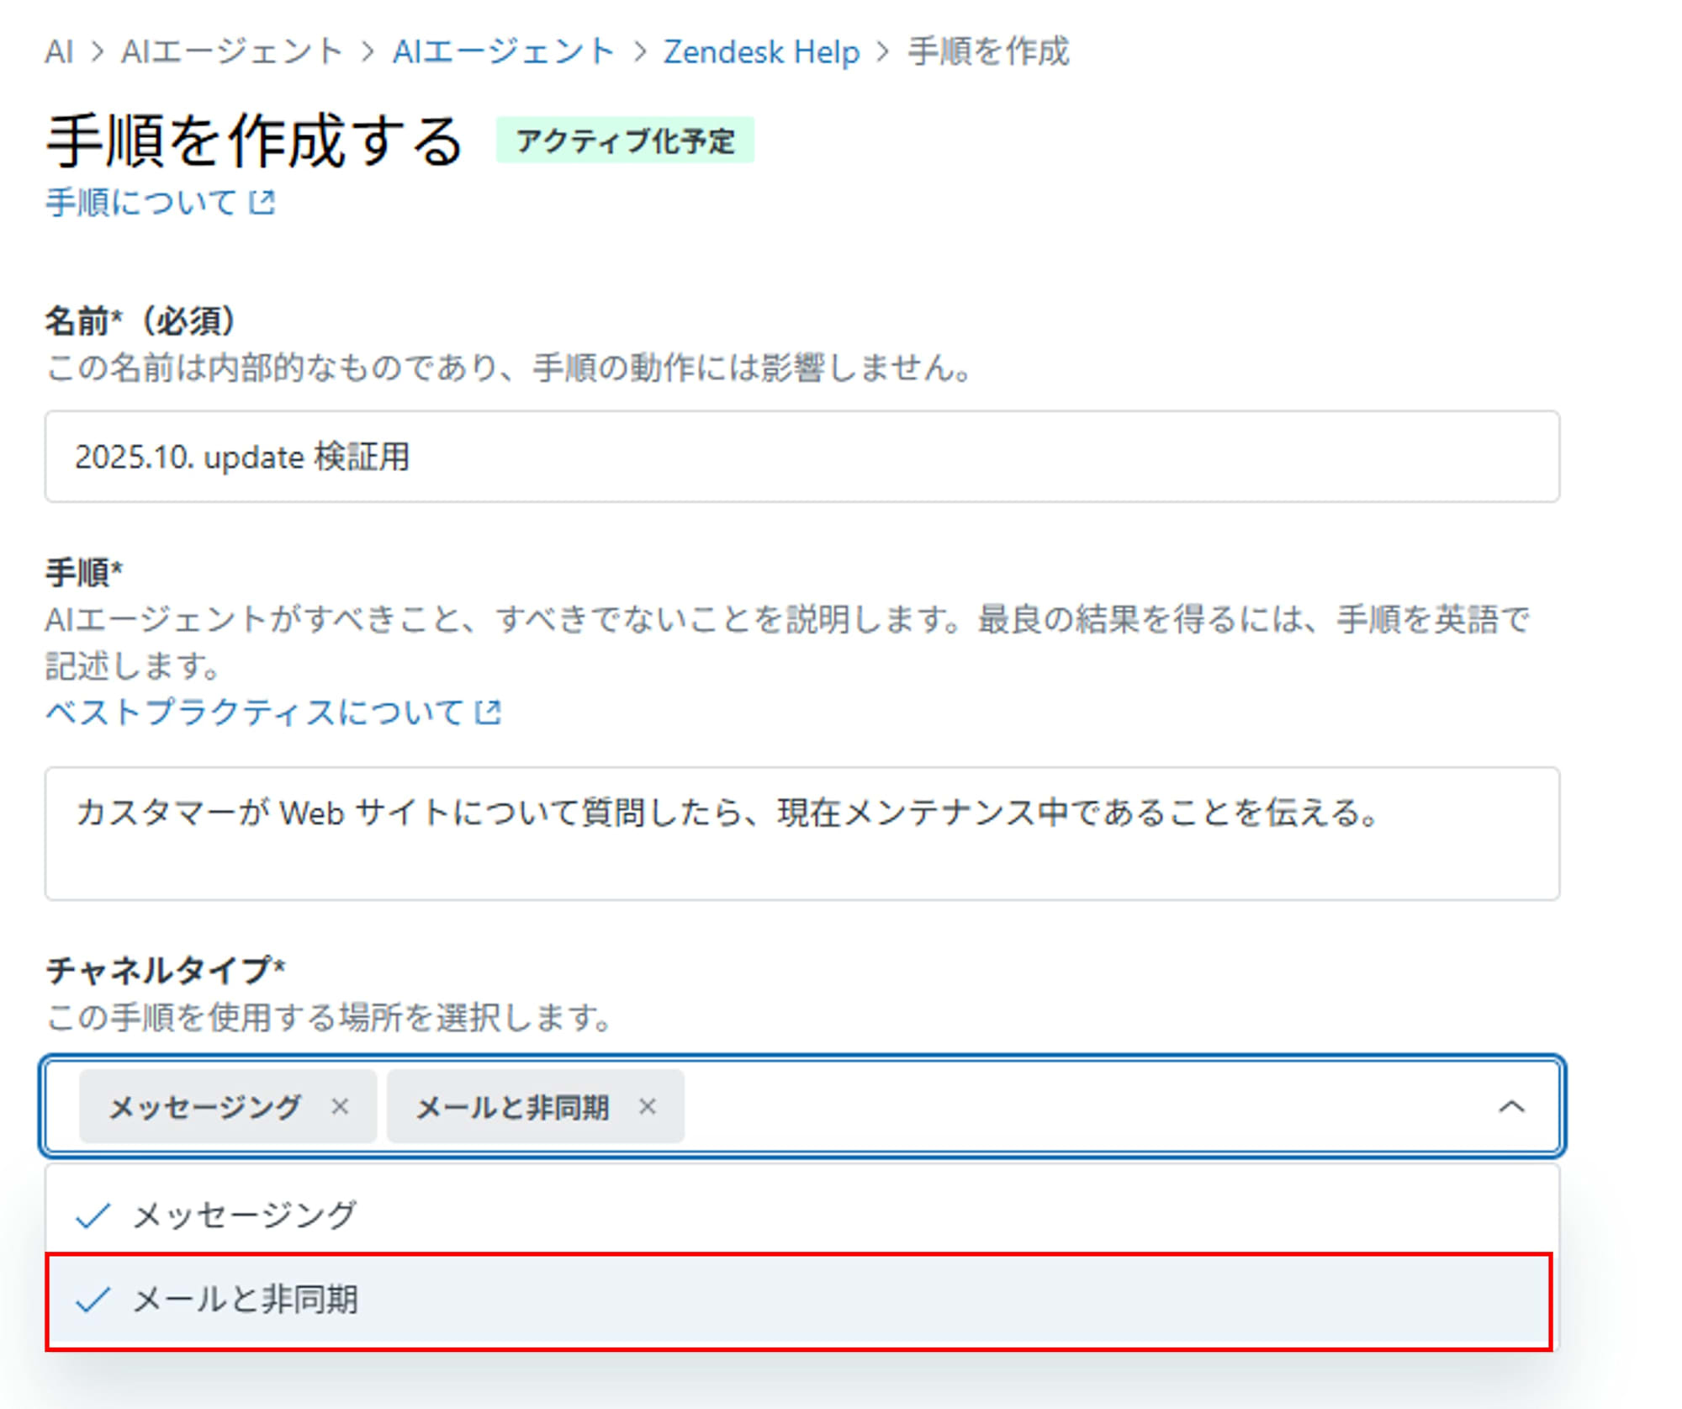This screenshot has width=1682, height=1409.
Task: Click the AI breadcrumb root item
Action: tap(59, 52)
